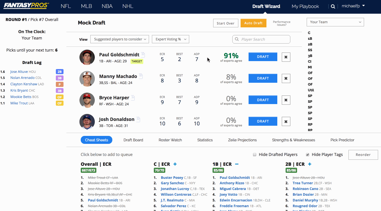Open the search magnifier in the top navigation
This screenshot has height=211, width=381.
[x=333, y=6]
